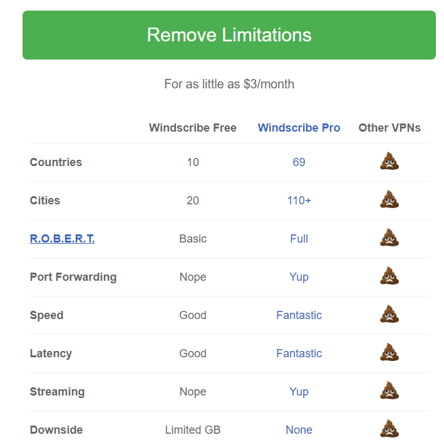This screenshot has height=445, width=444.
Task: Click the Pro cities value 110+
Action: click(299, 201)
